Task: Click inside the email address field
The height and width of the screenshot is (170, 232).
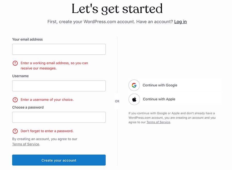Action: tap(59, 49)
